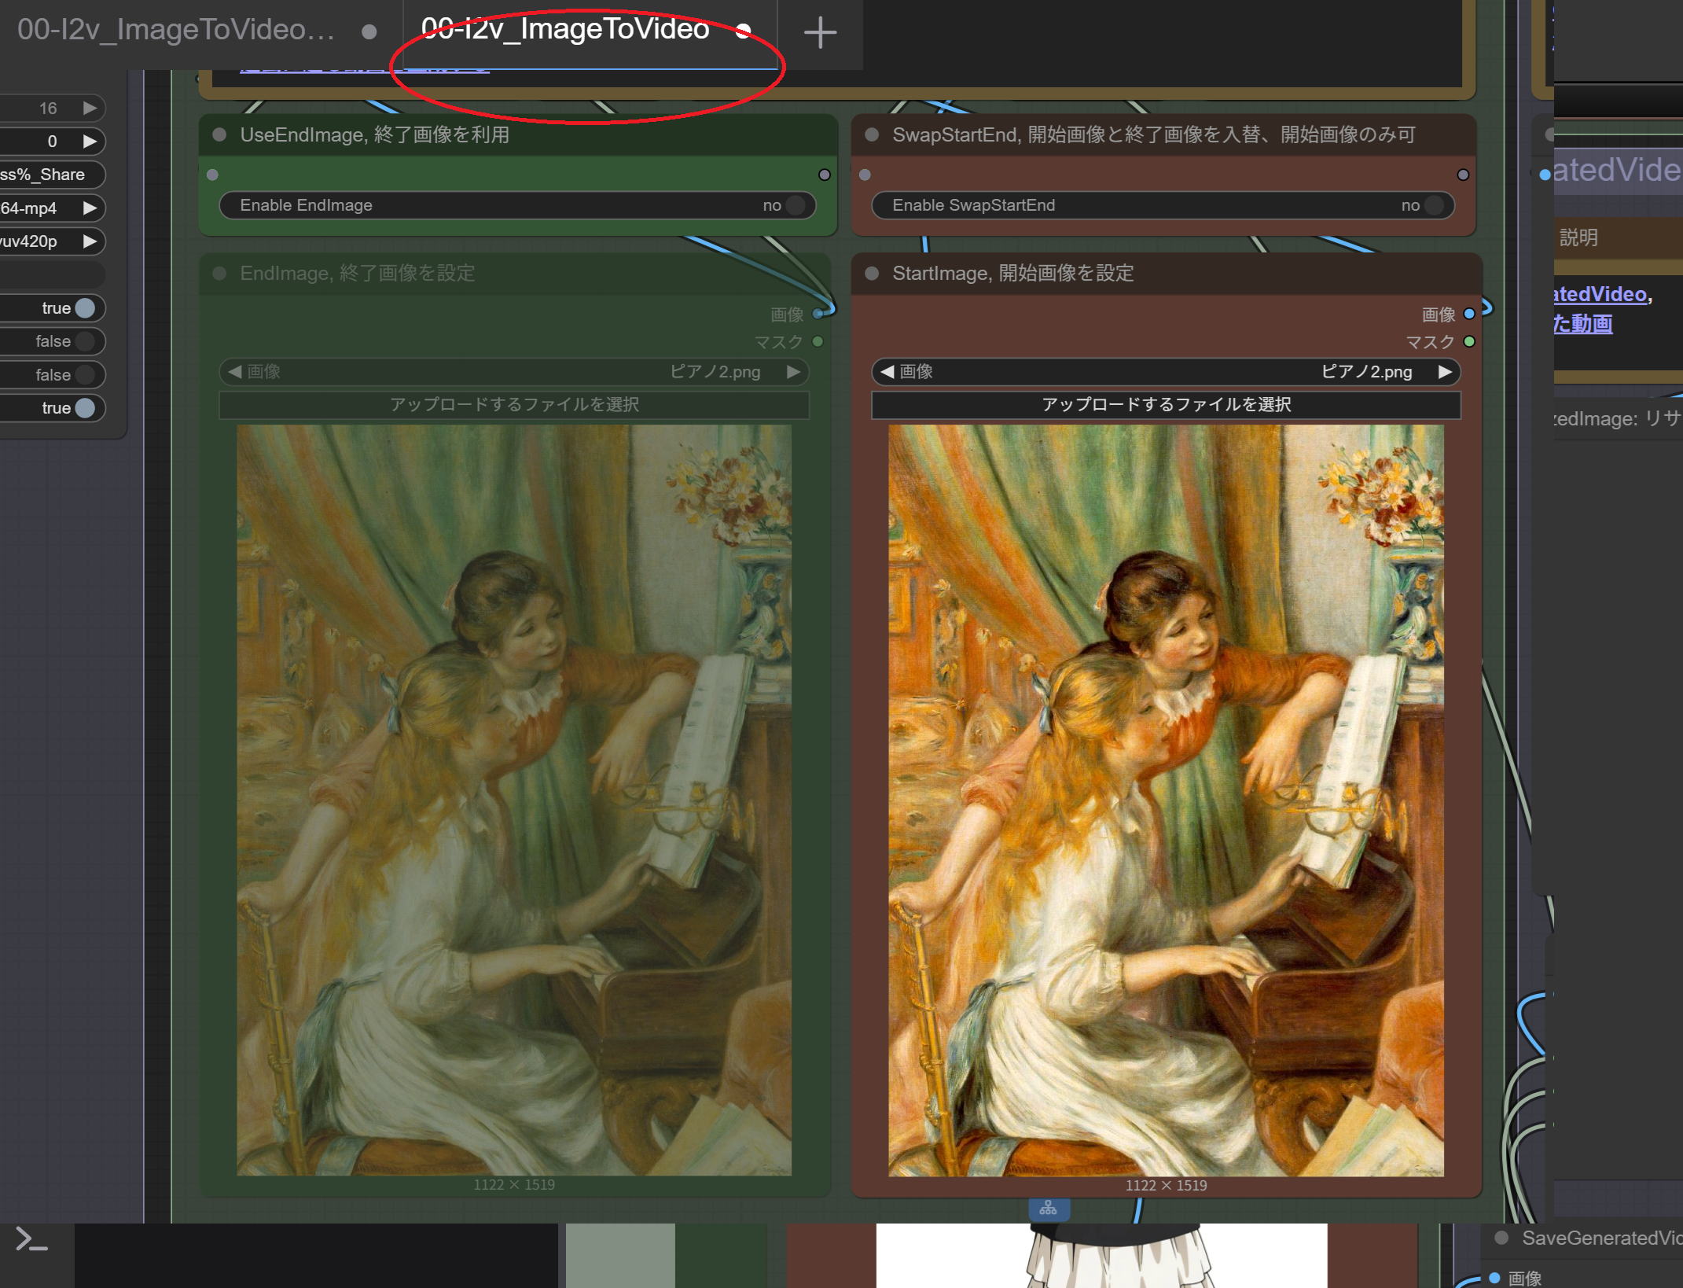
Task: Increase the value 16 with right arrow
Action: tap(90, 108)
